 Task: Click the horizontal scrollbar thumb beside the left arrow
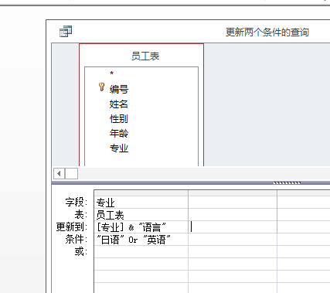(71, 173)
